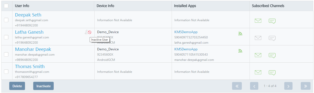Click manohar.deepak@gmail.com in Installed Apps column
This screenshot has height=93, width=314.
click(194, 60)
